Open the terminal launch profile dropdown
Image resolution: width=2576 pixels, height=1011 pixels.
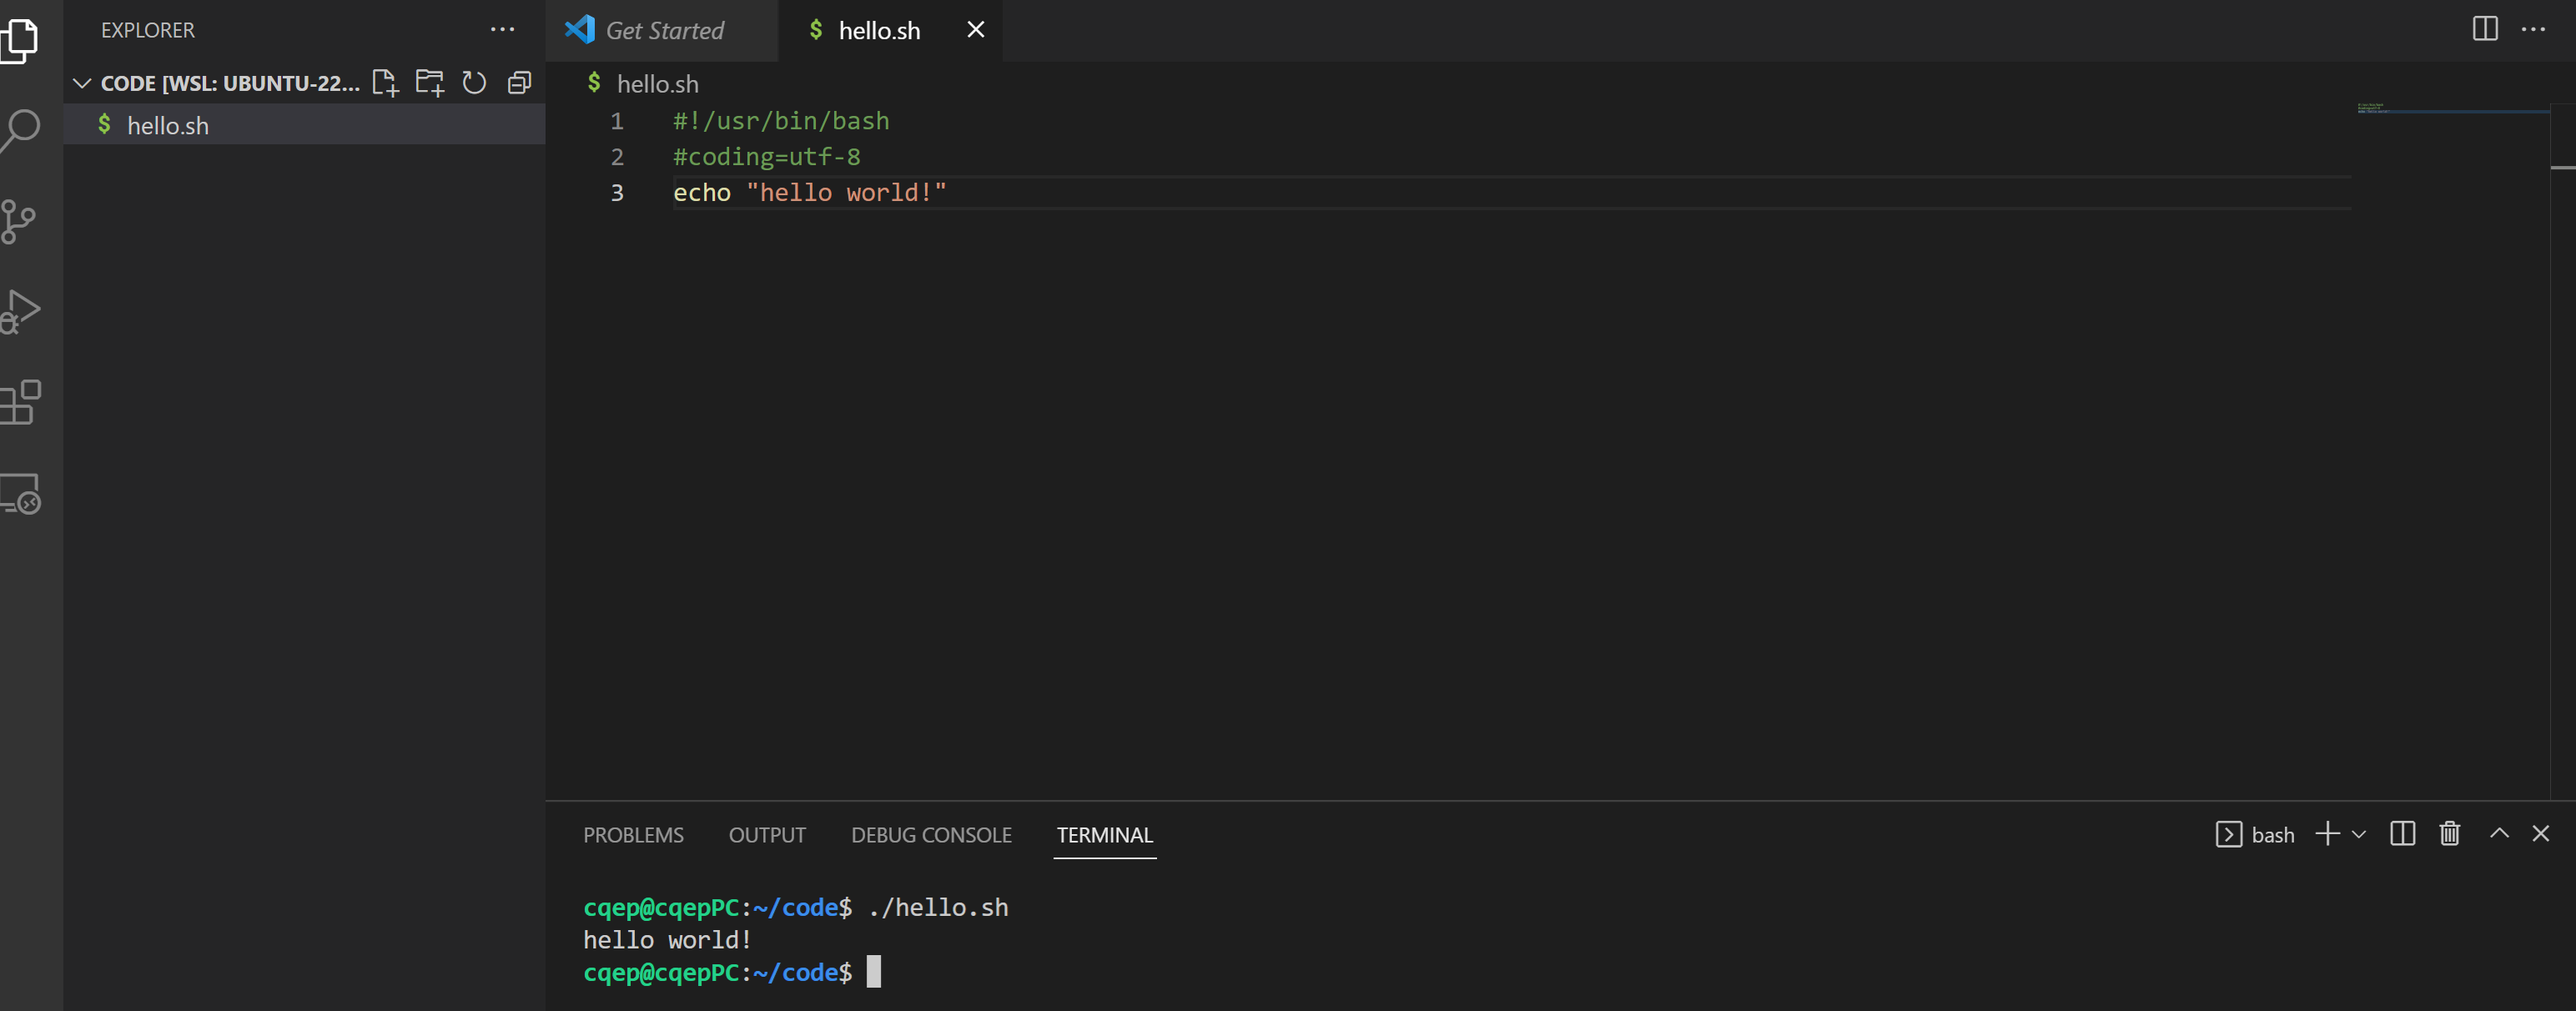(x=2359, y=834)
